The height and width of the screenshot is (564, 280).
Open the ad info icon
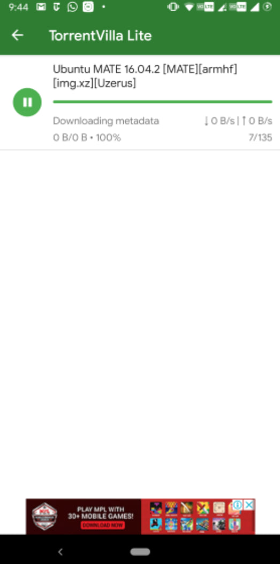(x=238, y=505)
